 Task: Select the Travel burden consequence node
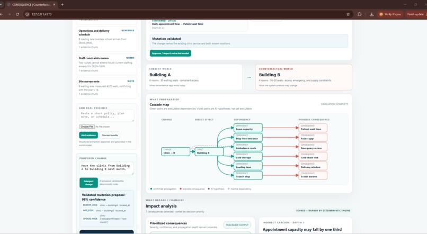(313, 175)
